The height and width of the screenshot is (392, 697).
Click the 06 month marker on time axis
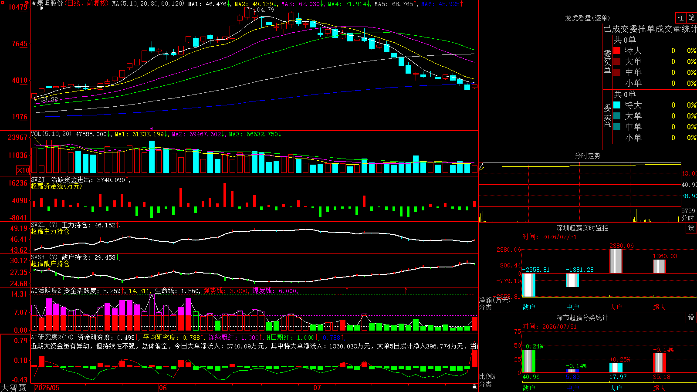point(163,388)
